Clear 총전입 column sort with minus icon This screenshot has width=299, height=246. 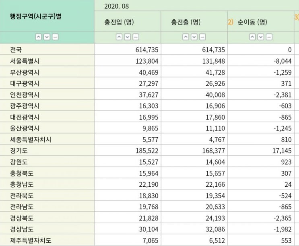[136, 37]
